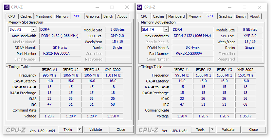Open the Slot #2 dropdown in left window
This screenshot has width=271, height=139.
[33, 29]
